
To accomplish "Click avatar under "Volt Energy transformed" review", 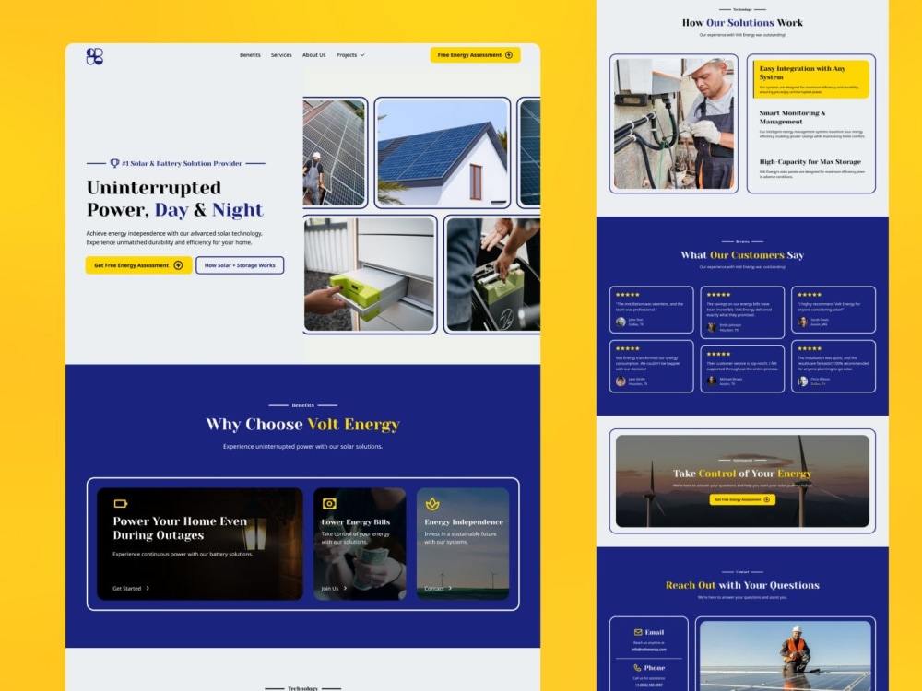I will [x=621, y=381].
